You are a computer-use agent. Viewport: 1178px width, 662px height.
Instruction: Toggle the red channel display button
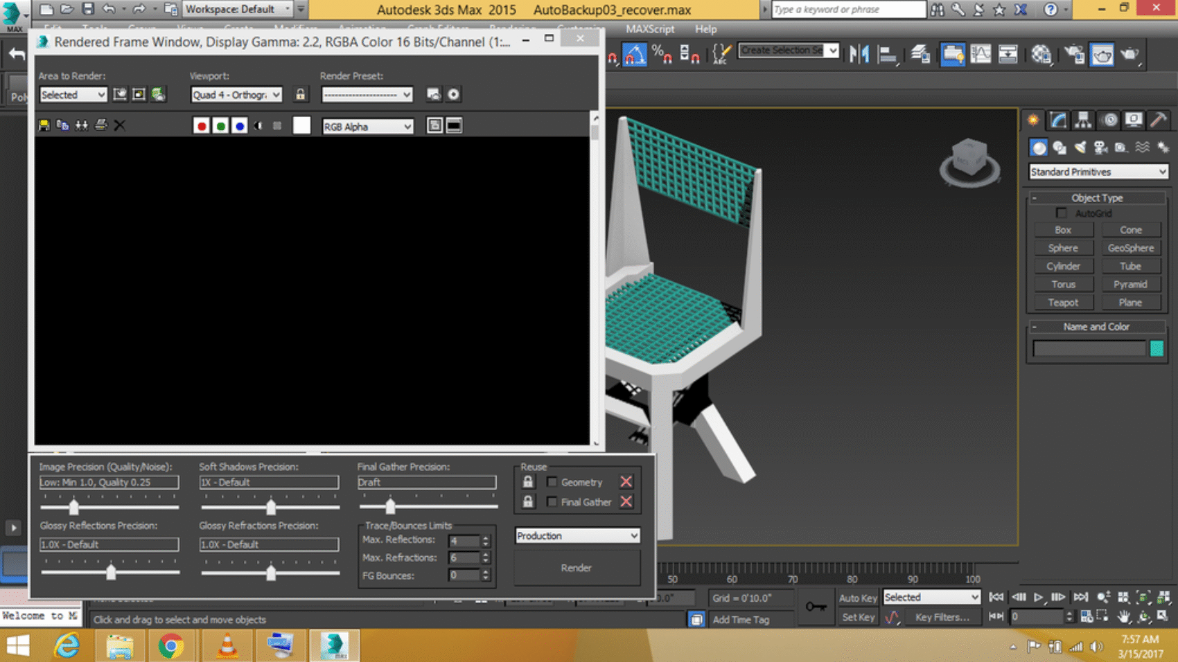tap(201, 125)
